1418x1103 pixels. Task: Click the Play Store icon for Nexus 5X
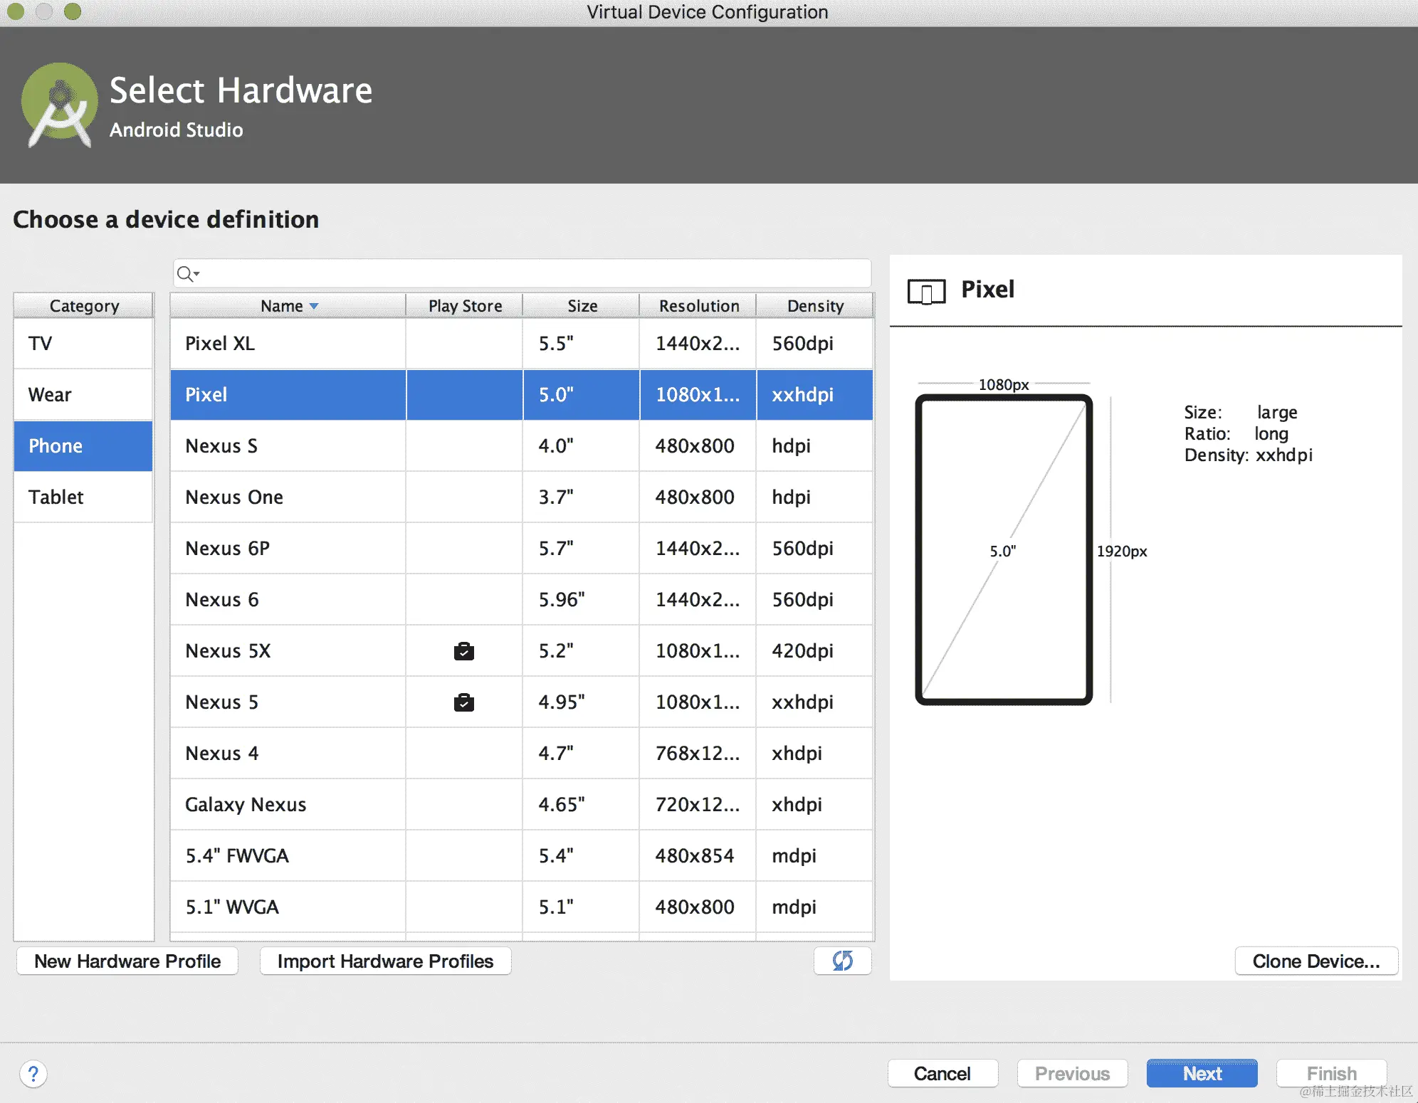click(464, 650)
